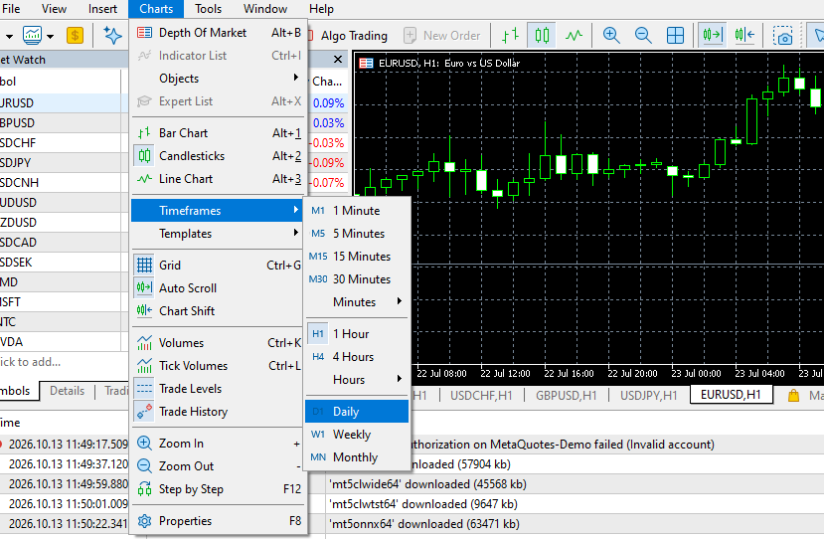Toggle Auto Scroll in Charts menu
This screenshot has height=539, width=824.
[x=218, y=288]
